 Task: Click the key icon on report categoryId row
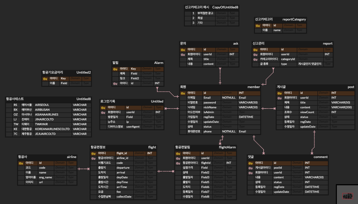[255, 59]
